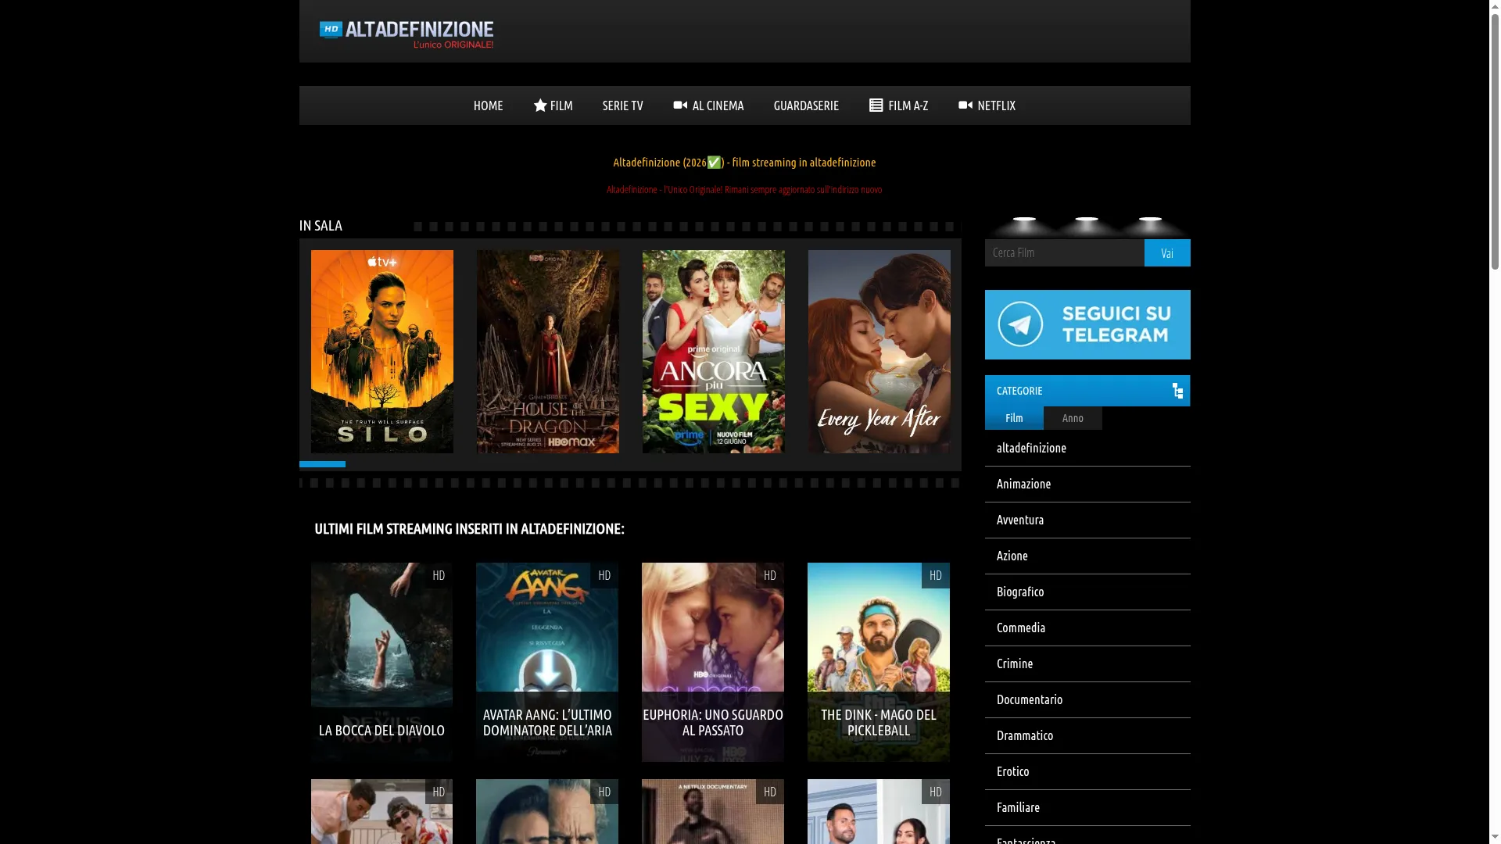Select the Familiare category
1501x844 pixels.
pos(1087,808)
